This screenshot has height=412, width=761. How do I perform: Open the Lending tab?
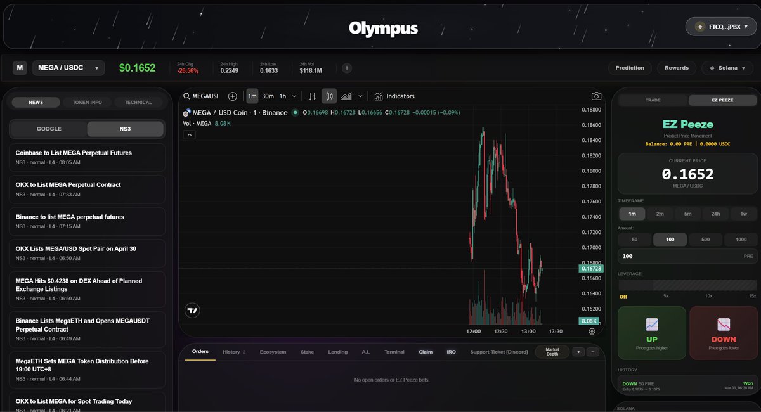[x=337, y=352]
